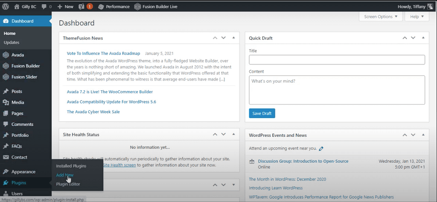The image size is (437, 202).
Task: Click the Avada icon in sidebar
Action: pos(6,55)
